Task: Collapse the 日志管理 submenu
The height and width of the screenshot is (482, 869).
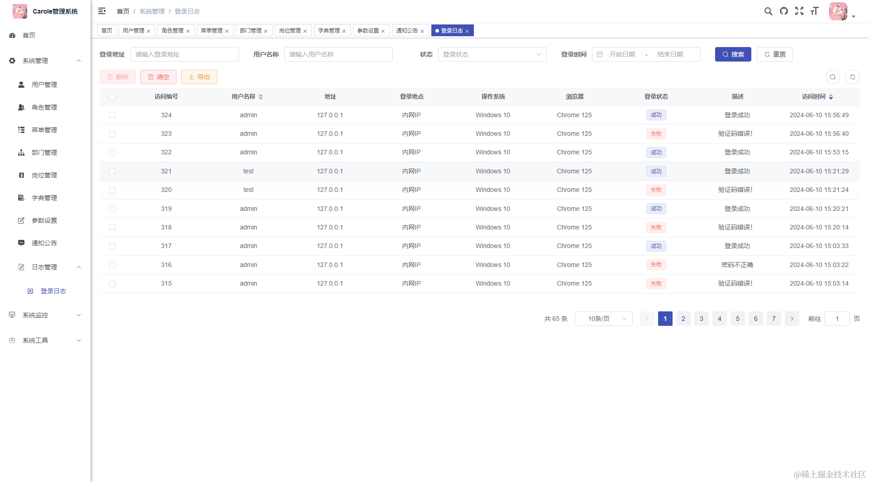Action: 45,267
